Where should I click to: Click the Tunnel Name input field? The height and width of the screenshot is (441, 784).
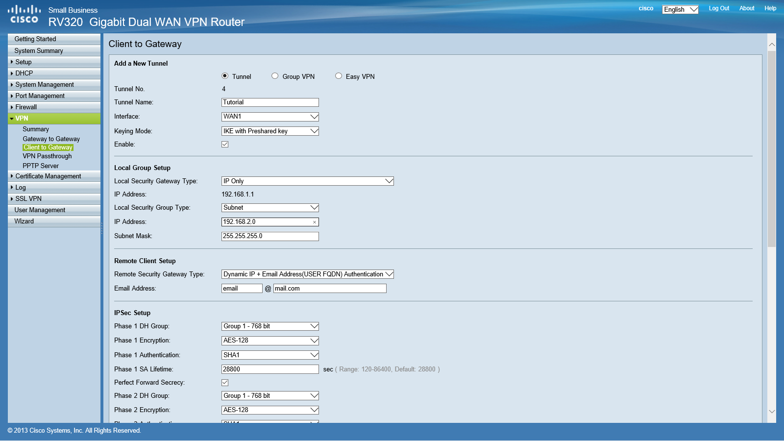pyautogui.click(x=270, y=102)
